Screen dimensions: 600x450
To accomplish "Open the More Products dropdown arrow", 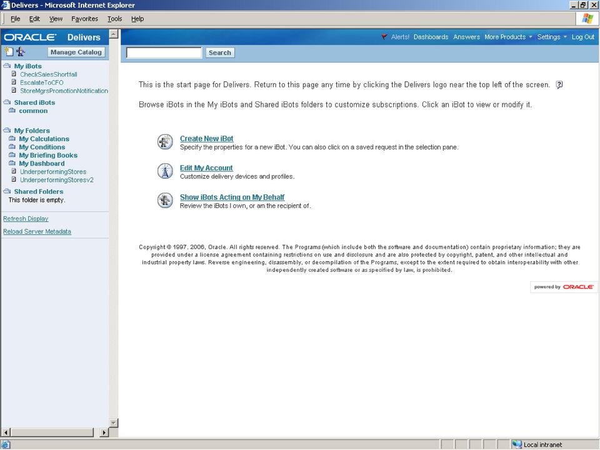I will (531, 37).
